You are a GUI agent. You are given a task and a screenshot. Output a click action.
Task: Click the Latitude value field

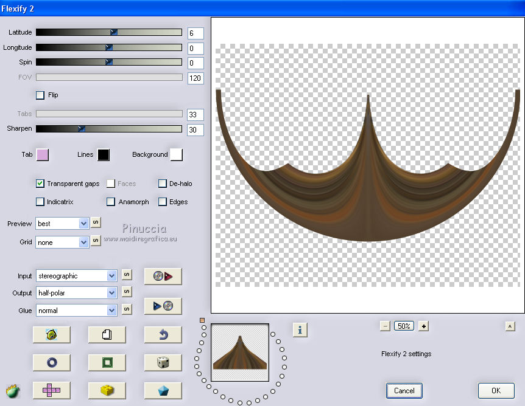click(196, 33)
